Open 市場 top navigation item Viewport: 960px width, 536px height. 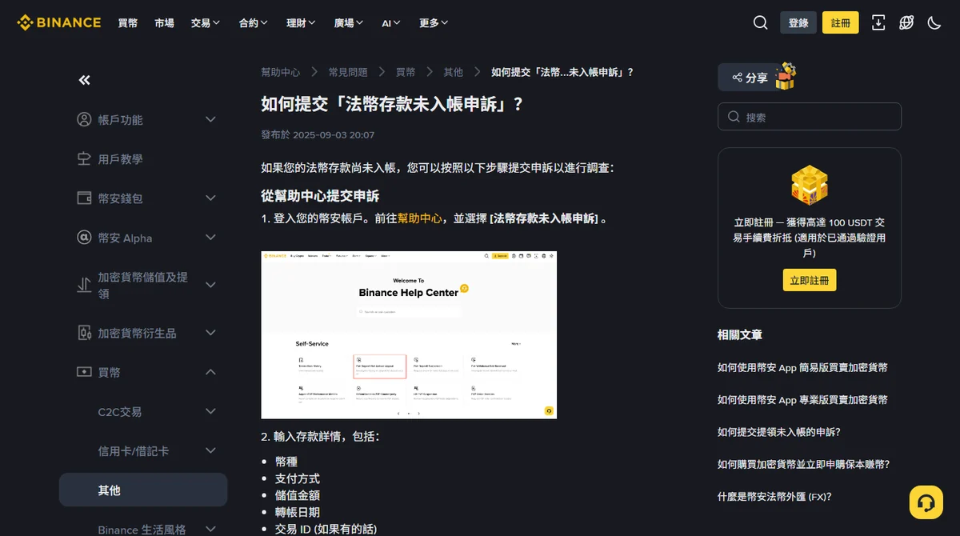coord(165,23)
